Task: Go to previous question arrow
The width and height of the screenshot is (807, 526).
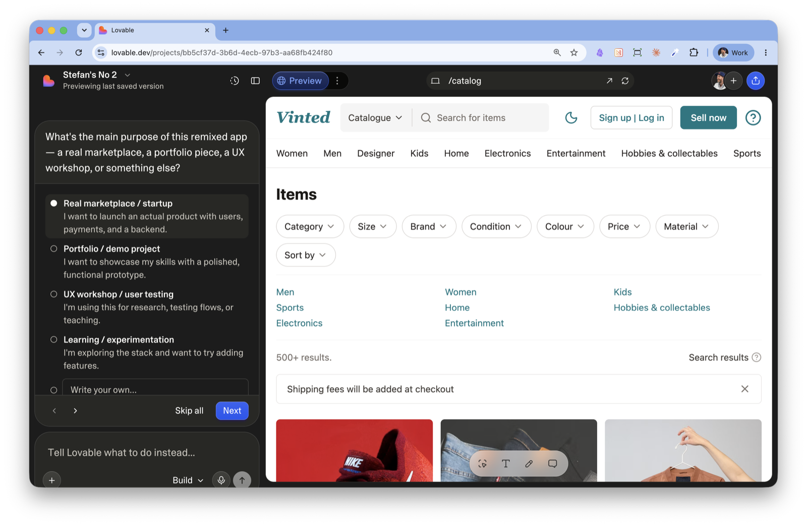Action: point(54,411)
